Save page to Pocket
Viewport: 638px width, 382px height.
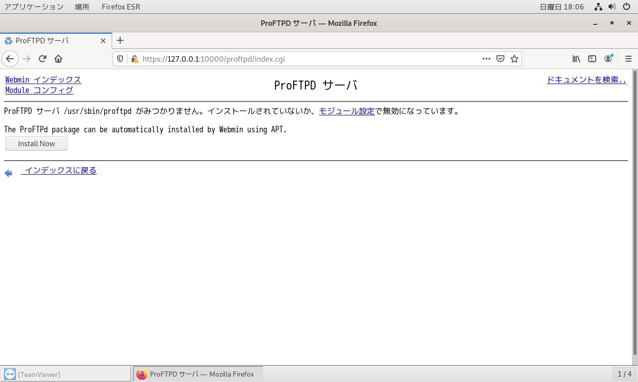point(500,59)
